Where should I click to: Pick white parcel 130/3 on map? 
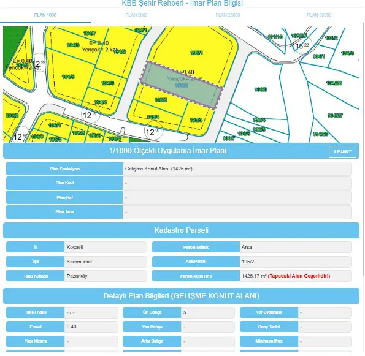pos(261,89)
